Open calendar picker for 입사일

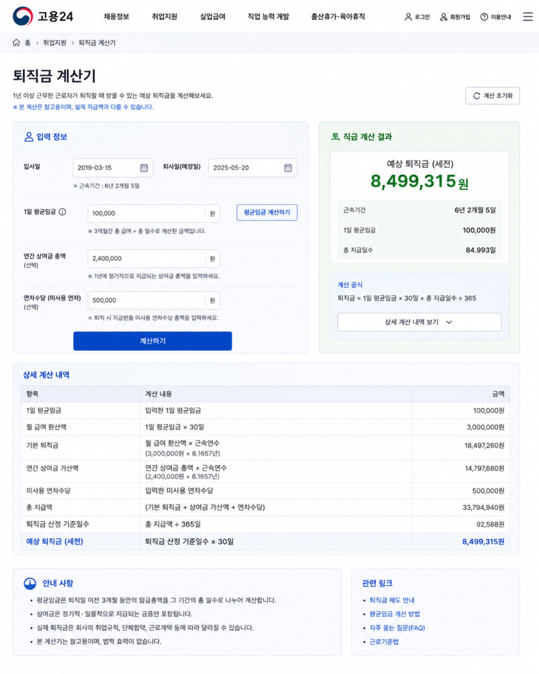(x=144, y=168)
